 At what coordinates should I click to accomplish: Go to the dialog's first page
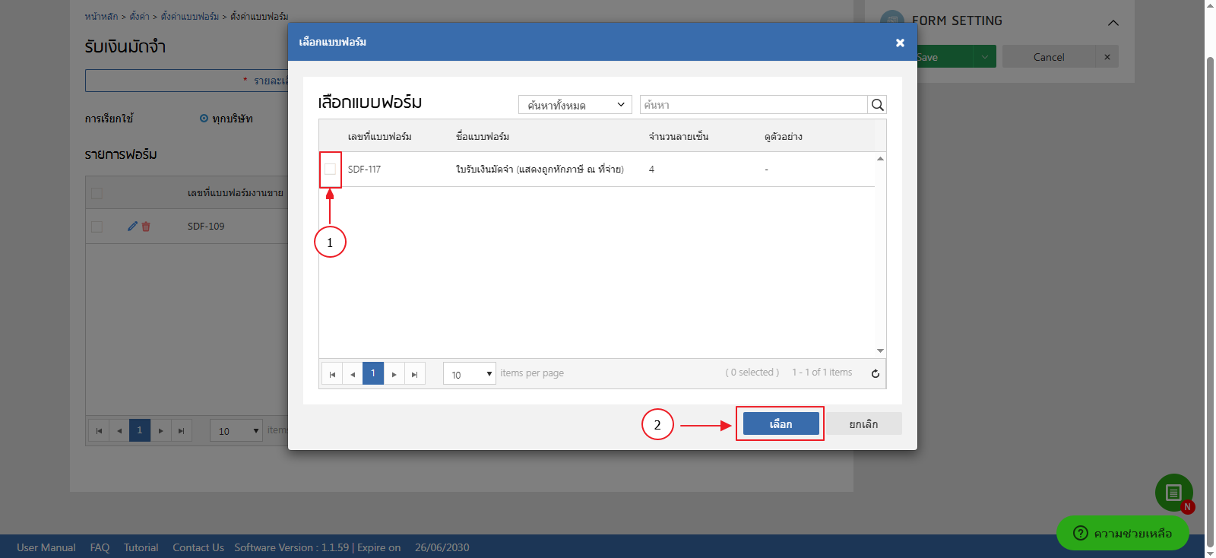pyautogui.click(x=332, y=374)
